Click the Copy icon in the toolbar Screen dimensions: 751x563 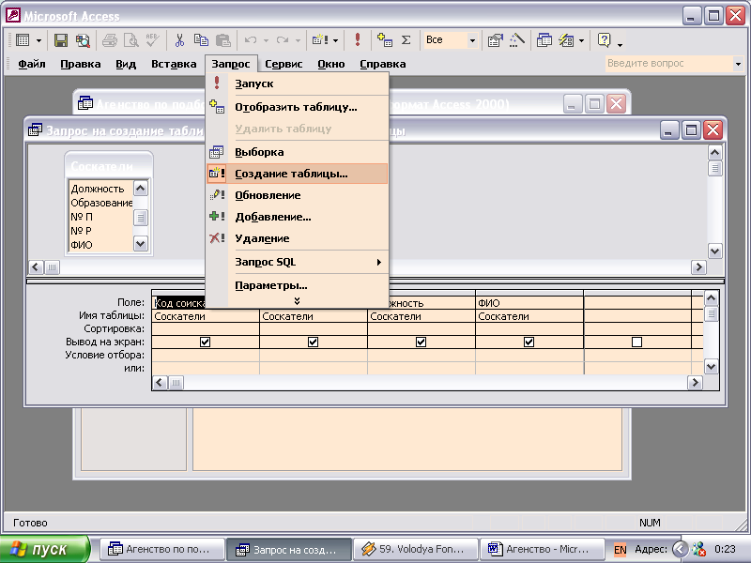pos(201,40)
